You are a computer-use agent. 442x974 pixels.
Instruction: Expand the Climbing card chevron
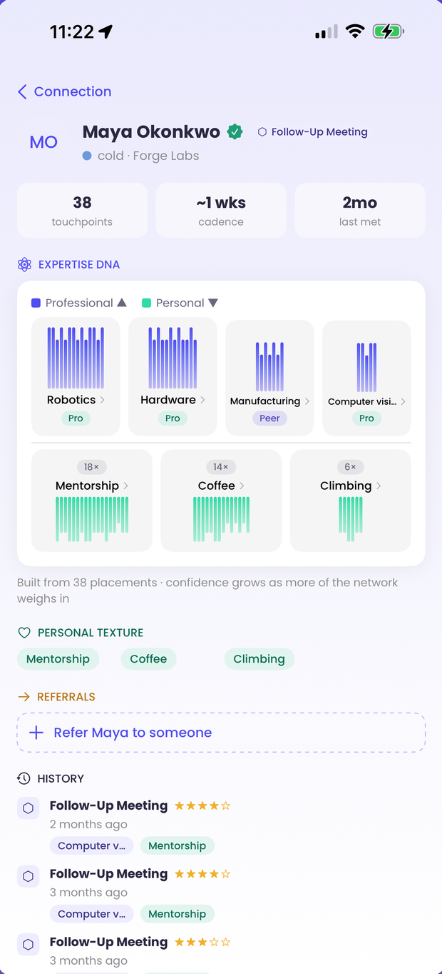379,486
